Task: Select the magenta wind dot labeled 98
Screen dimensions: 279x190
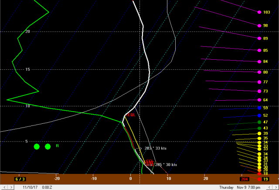Action: click(x=259, y=26)
